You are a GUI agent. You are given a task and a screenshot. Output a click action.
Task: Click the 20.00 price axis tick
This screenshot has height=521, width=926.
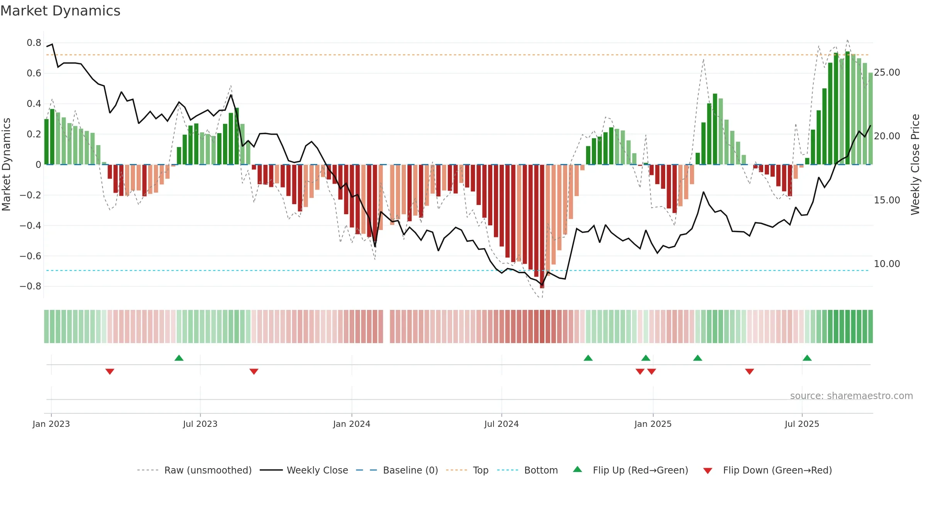pos(887,136)
